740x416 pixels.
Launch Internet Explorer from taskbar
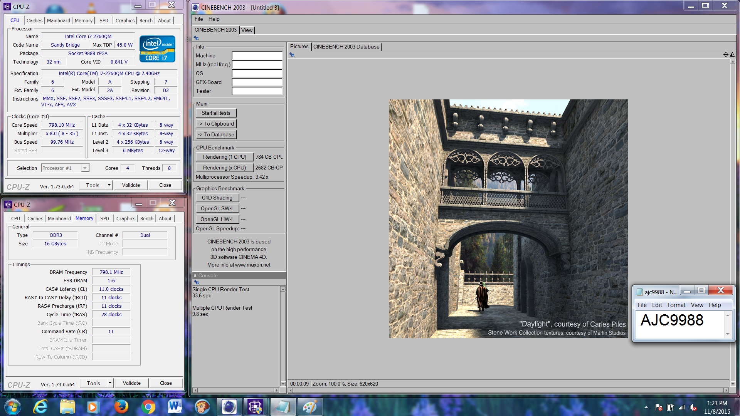40,407
